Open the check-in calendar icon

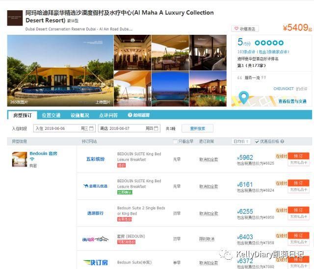[92, 128]
